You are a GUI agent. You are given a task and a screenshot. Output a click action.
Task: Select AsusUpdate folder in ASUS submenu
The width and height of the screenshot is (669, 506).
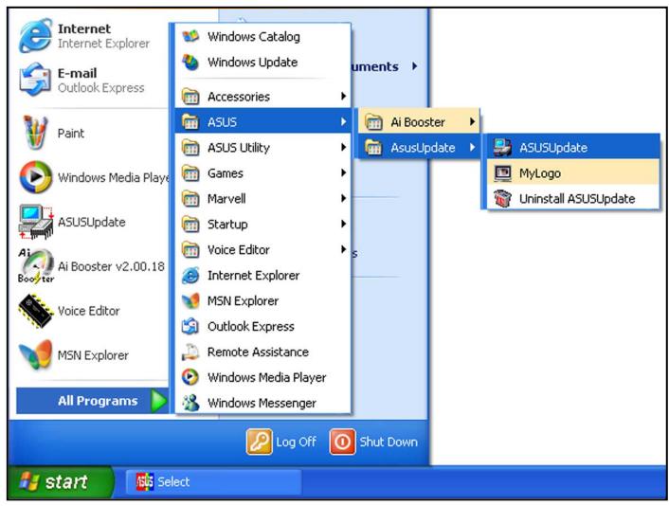click(419, 148)
